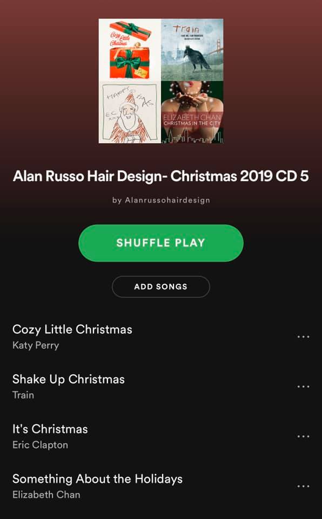Tap the Christmas in the City cover
The height and width of the screenshot is (519, 322).
(192, 112)
